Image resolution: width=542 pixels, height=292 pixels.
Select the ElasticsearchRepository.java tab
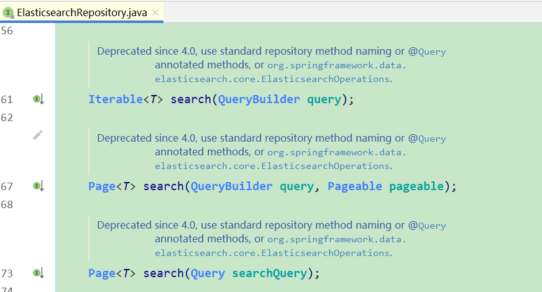[82, 12]
